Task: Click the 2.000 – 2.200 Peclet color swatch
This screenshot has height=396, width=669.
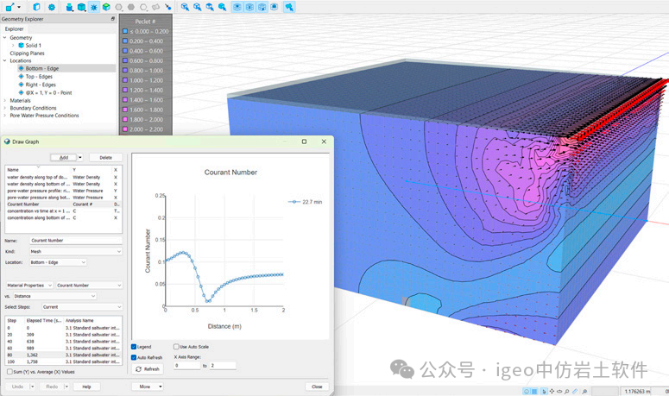Action: pos(124,129)
